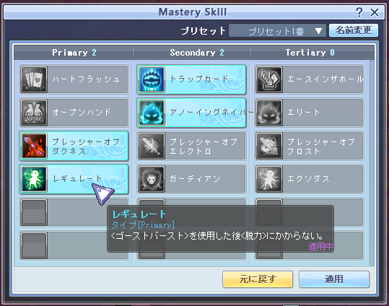Select the オープンハンド gloves skill icon
Viewport: 389px width, 306px height.
(x=34, y=113)
